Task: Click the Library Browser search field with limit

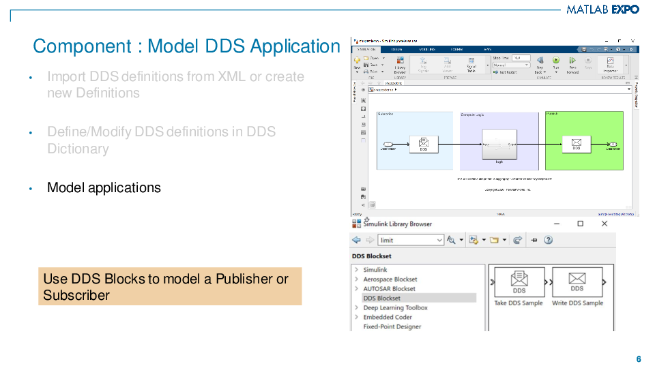Action: click(411, 240)
